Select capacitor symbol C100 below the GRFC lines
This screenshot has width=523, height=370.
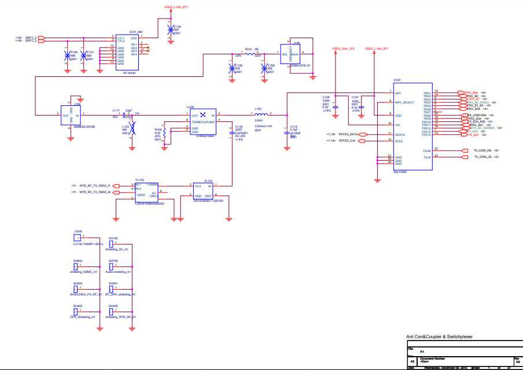pos(68,55)
